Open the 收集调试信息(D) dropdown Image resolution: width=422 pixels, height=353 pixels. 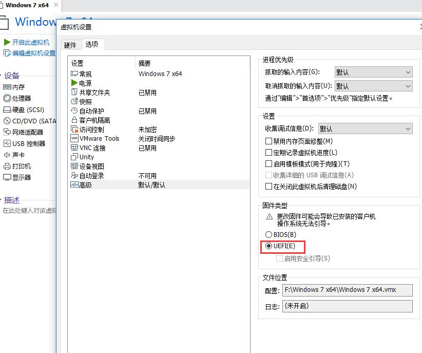[x=365, y=128]
